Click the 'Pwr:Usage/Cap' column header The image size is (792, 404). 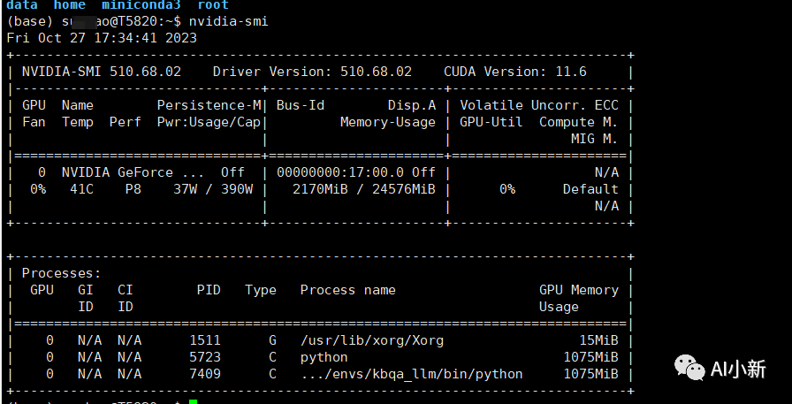[x=209, y=122]
